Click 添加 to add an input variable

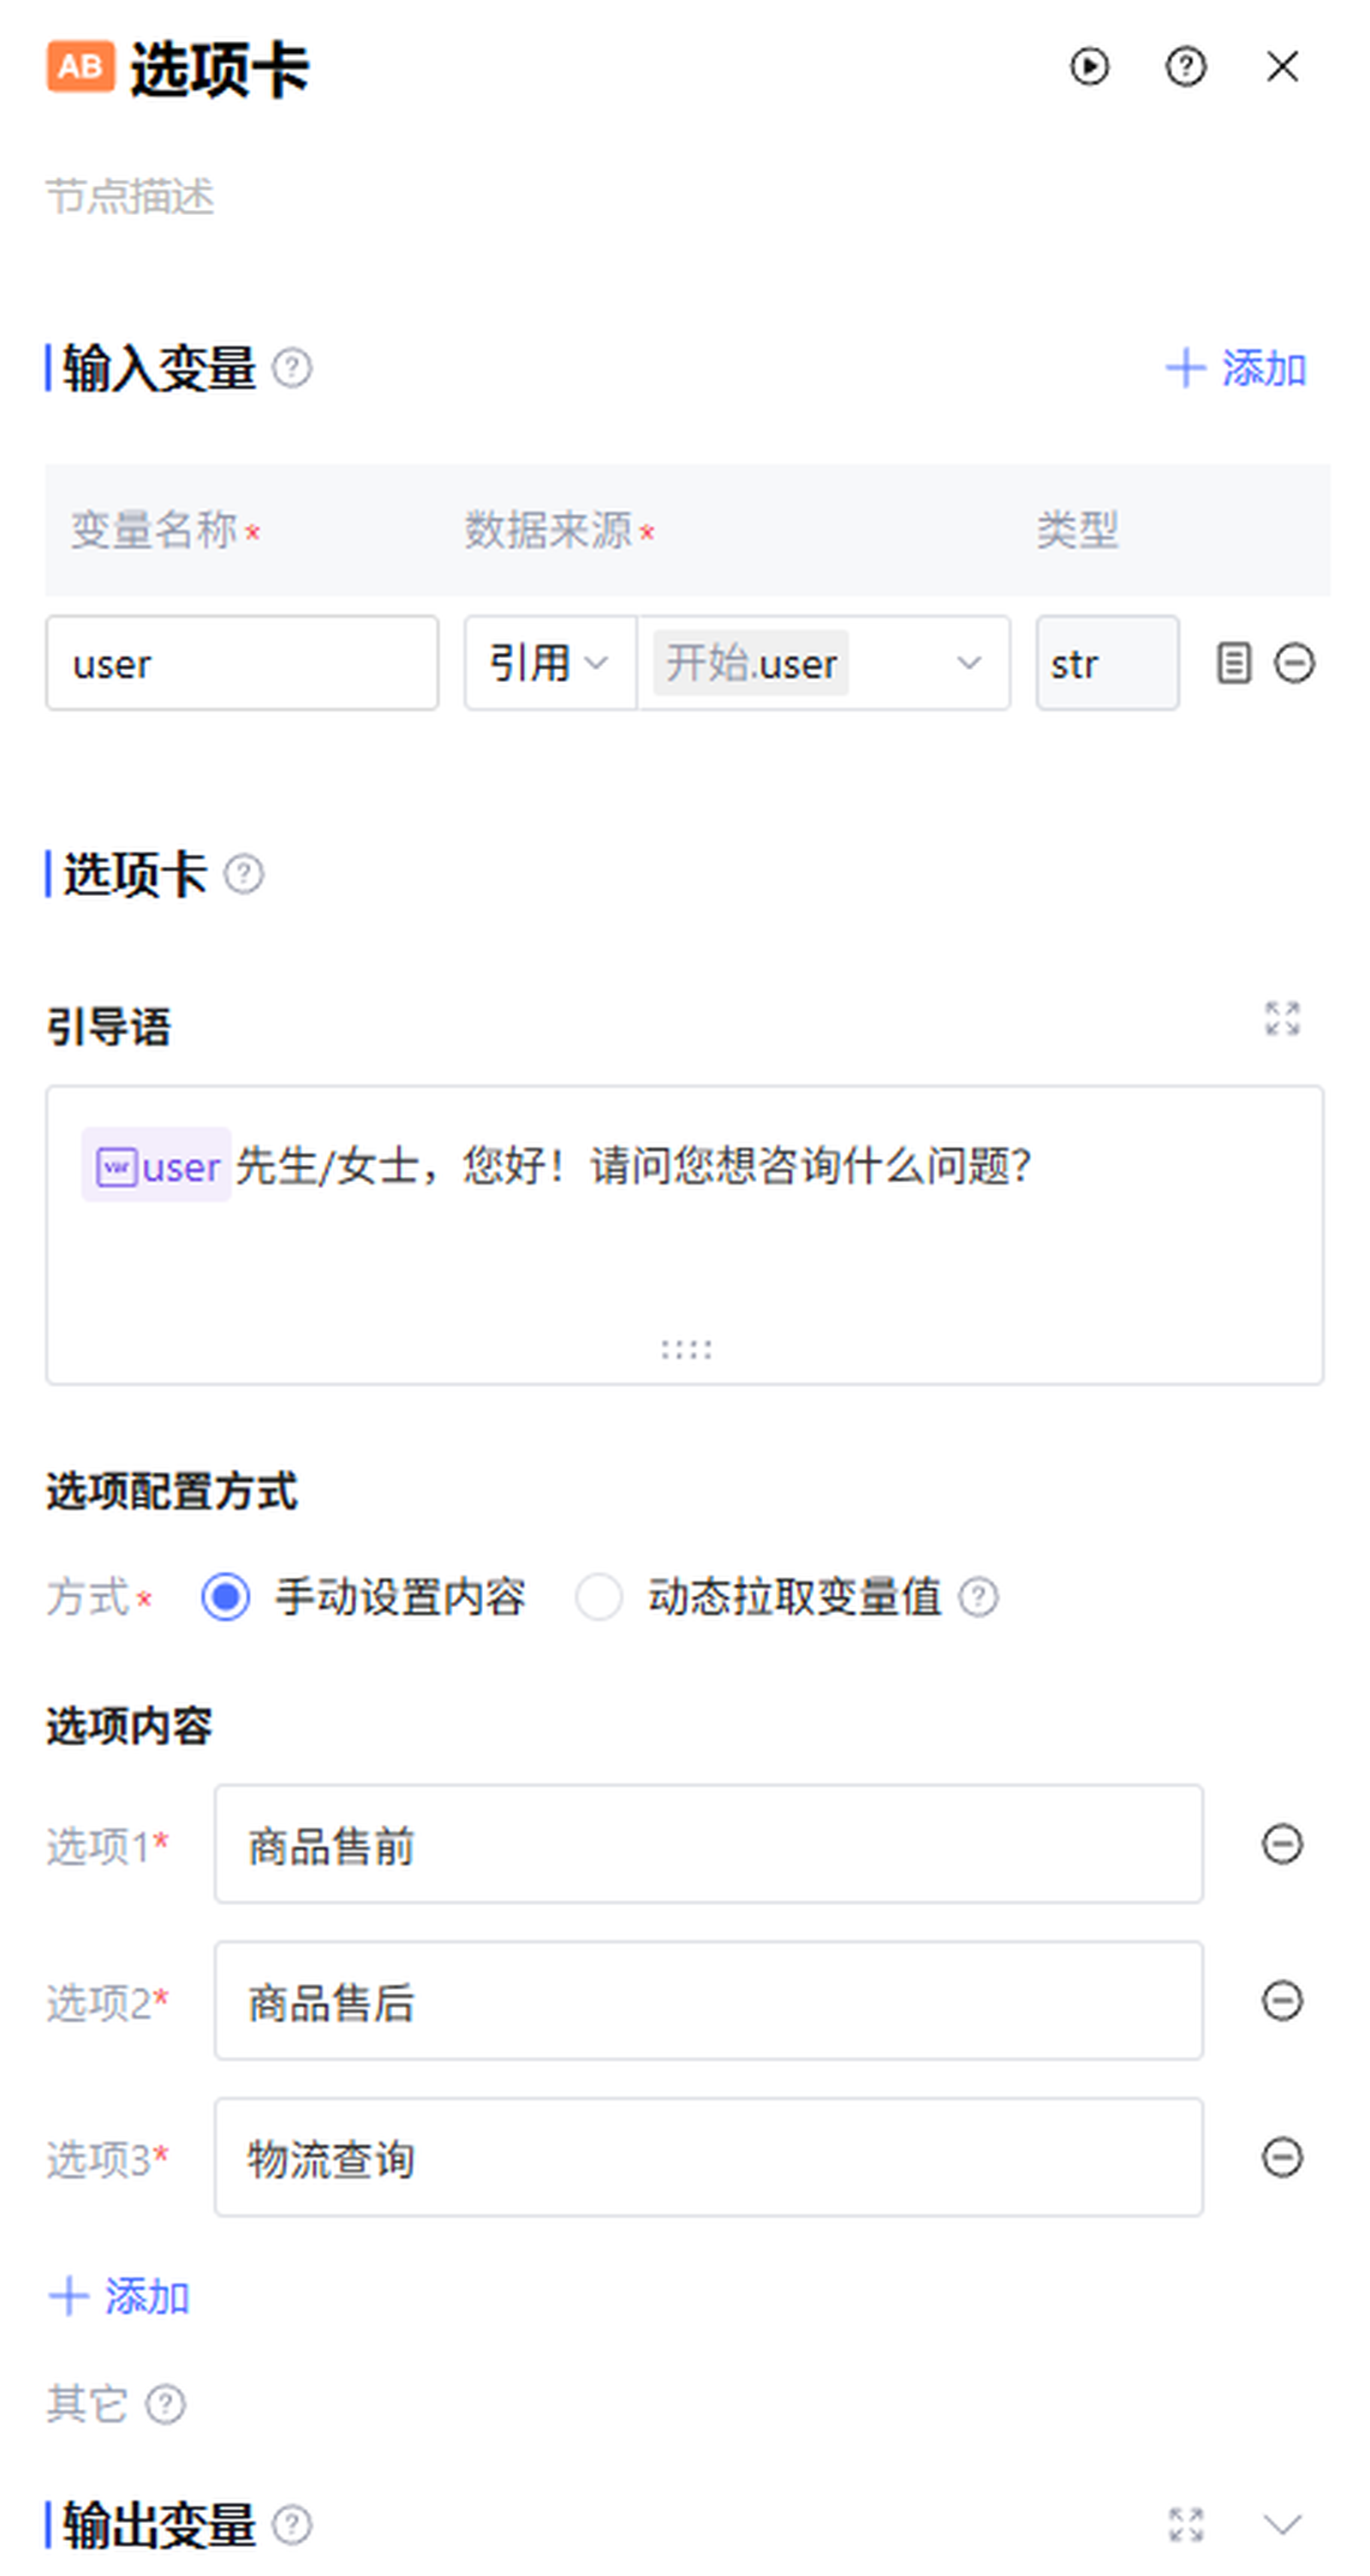(x=1236, y=368)
